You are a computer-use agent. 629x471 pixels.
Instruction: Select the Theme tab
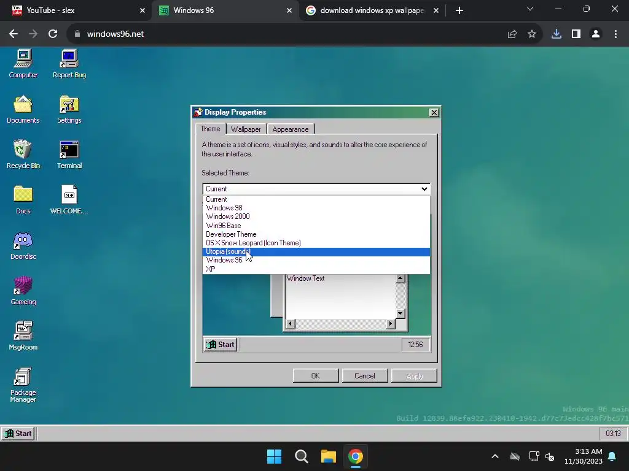pyautogui.click(x=210, y=129)
